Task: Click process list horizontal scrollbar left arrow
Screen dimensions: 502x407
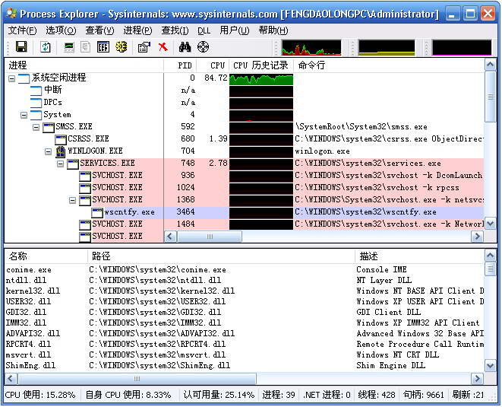Action: [x=170, y=237]
